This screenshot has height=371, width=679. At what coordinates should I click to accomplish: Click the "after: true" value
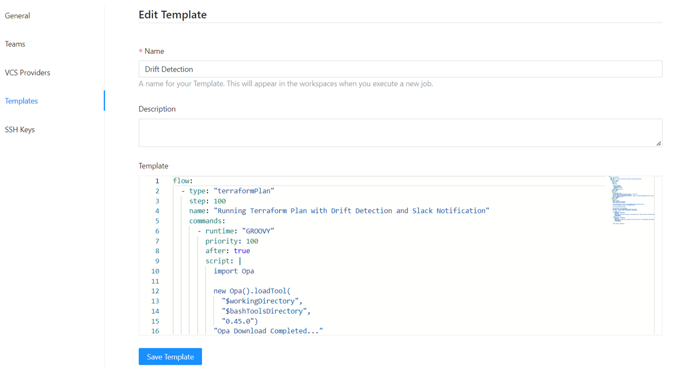click(x=242, y=251)
